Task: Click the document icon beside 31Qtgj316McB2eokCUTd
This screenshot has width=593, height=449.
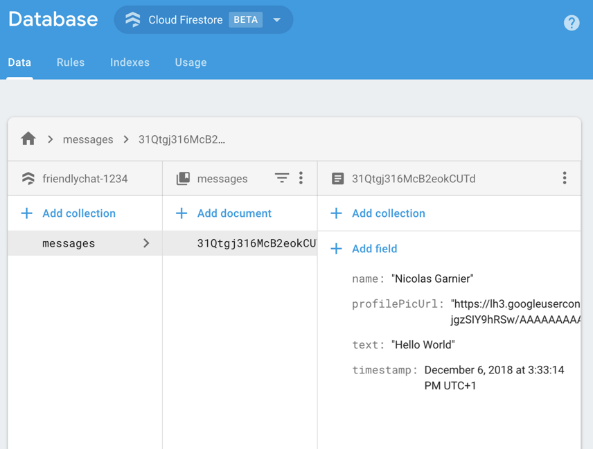Action: pyautogui.click(x=337, y=179)
